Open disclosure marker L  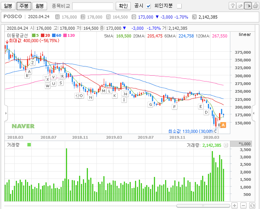[109, 91]
